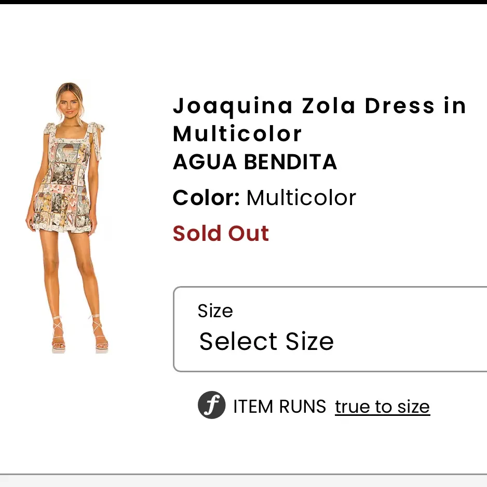Select the AGUA BENDITA brand name
This screenshot has width=487, height=487.
pos(254,162)
